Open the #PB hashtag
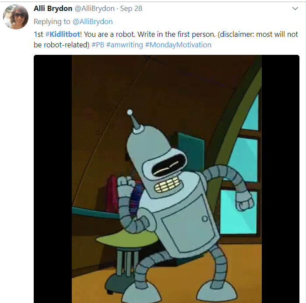The height and width of the screenshot is (303, 306). click(x=98, y=45)
